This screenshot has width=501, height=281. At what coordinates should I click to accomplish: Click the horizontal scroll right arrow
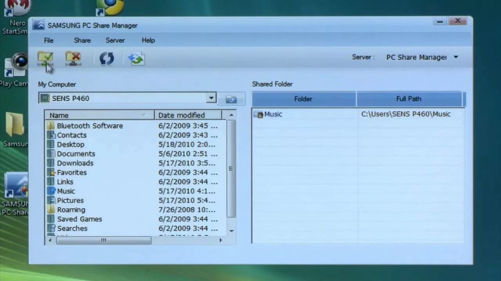221,240
